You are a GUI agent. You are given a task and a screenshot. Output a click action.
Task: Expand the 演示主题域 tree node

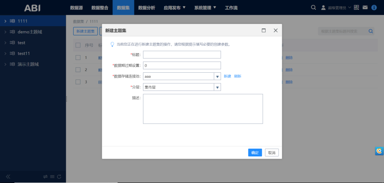coord(5,64)
